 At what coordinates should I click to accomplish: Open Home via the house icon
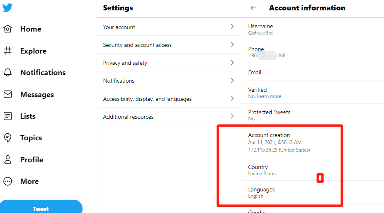(7, 29)
